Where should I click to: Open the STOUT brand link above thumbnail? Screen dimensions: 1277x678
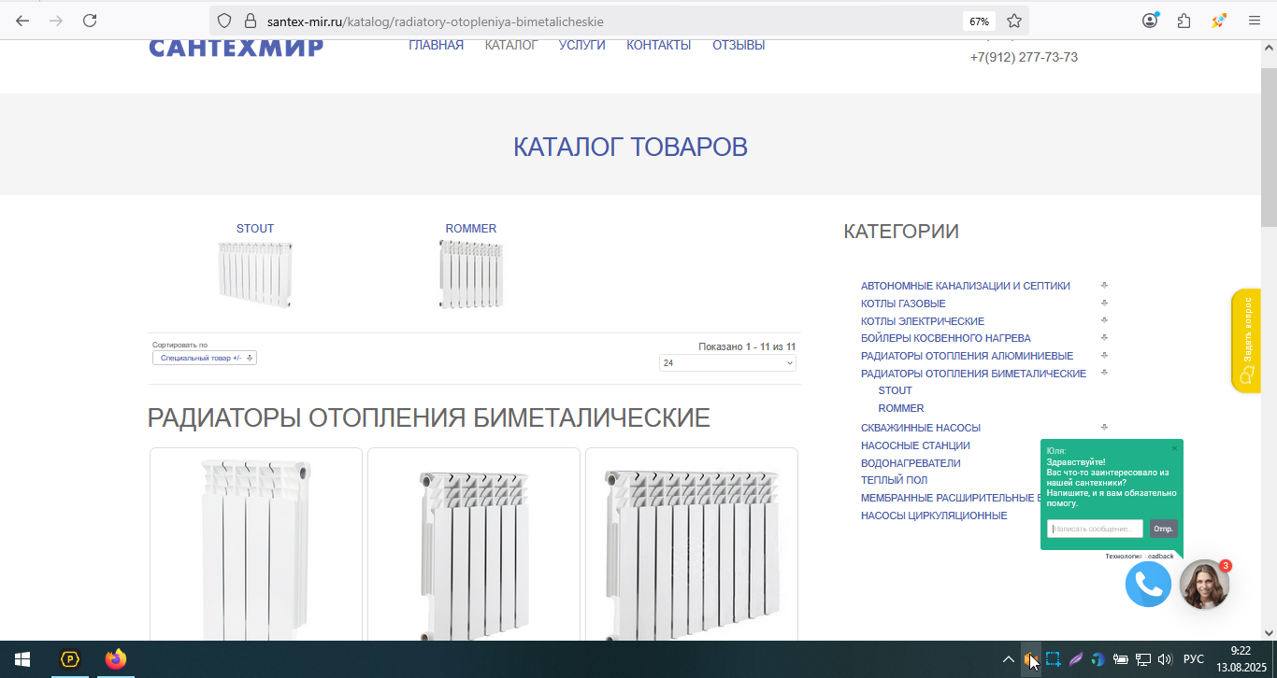(255, 229)
